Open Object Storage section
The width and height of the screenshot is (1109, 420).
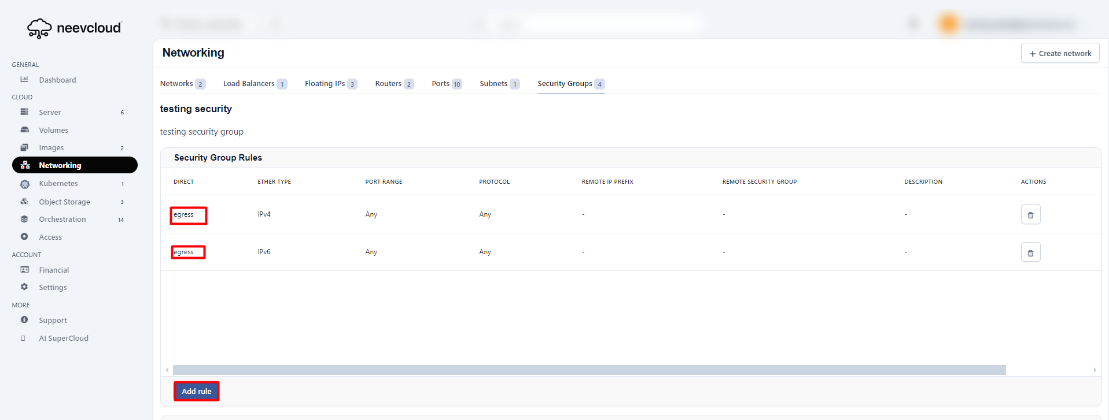(64, 202)
